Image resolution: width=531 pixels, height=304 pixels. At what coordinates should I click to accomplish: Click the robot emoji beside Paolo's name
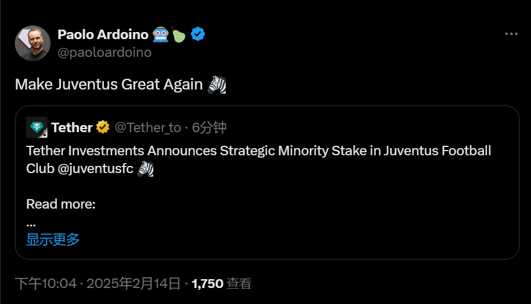click(160, 34)
